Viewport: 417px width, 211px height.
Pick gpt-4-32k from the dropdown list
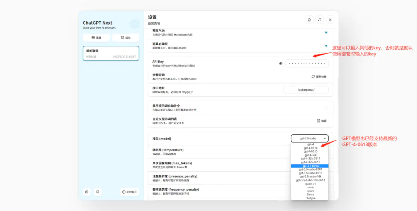310,155
